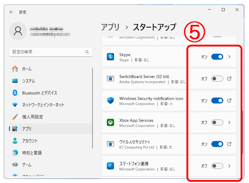Viewport: 249px width, 183px height.
Task: Click the Windows Security shield icon
Action: (x=110, y=101)
